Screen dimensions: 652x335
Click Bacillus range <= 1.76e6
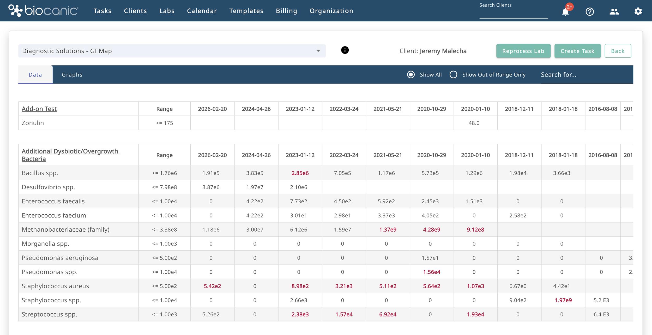pyautogui.click(x=164, y=173)
